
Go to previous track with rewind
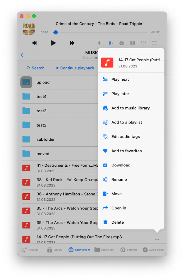point(34,43)
